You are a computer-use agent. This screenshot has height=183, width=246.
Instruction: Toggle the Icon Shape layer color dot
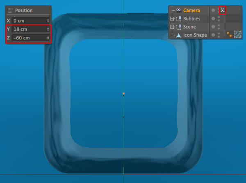[213, 35]
